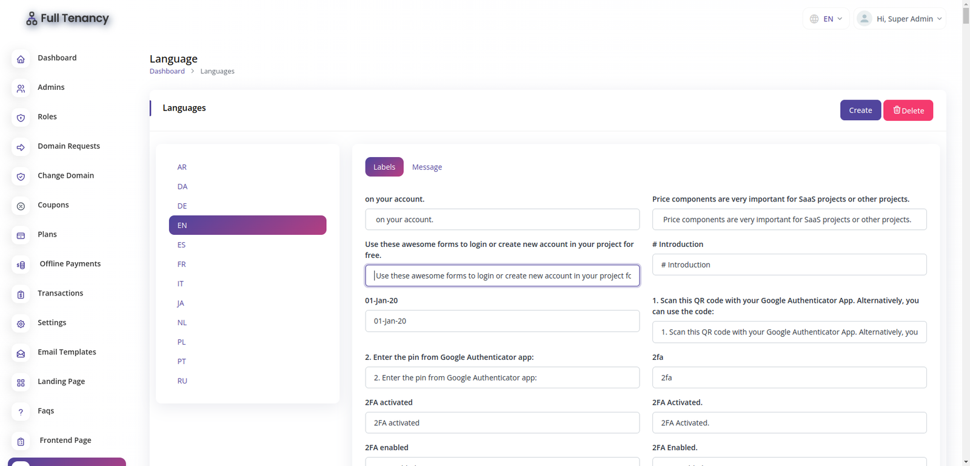Image resolution: width=970 pixels, height=466 pixels.
Task: Click the Settings gear icon
Action: 21,324
